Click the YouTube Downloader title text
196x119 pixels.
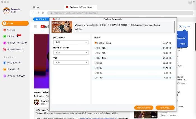[113, 19]
